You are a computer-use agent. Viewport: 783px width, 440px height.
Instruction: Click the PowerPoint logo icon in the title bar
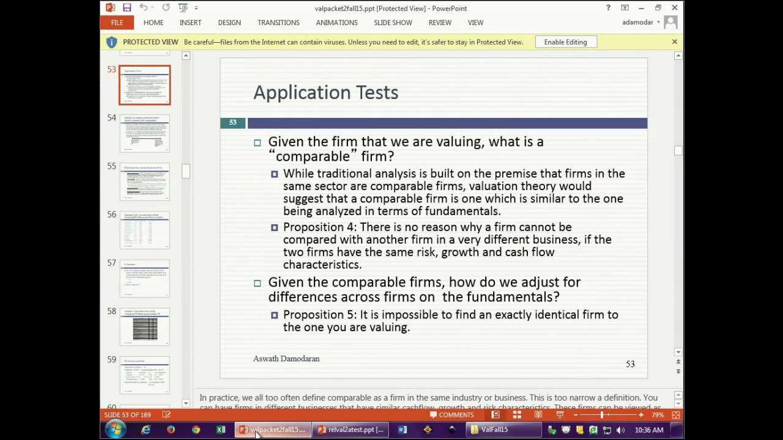point(110,8)
